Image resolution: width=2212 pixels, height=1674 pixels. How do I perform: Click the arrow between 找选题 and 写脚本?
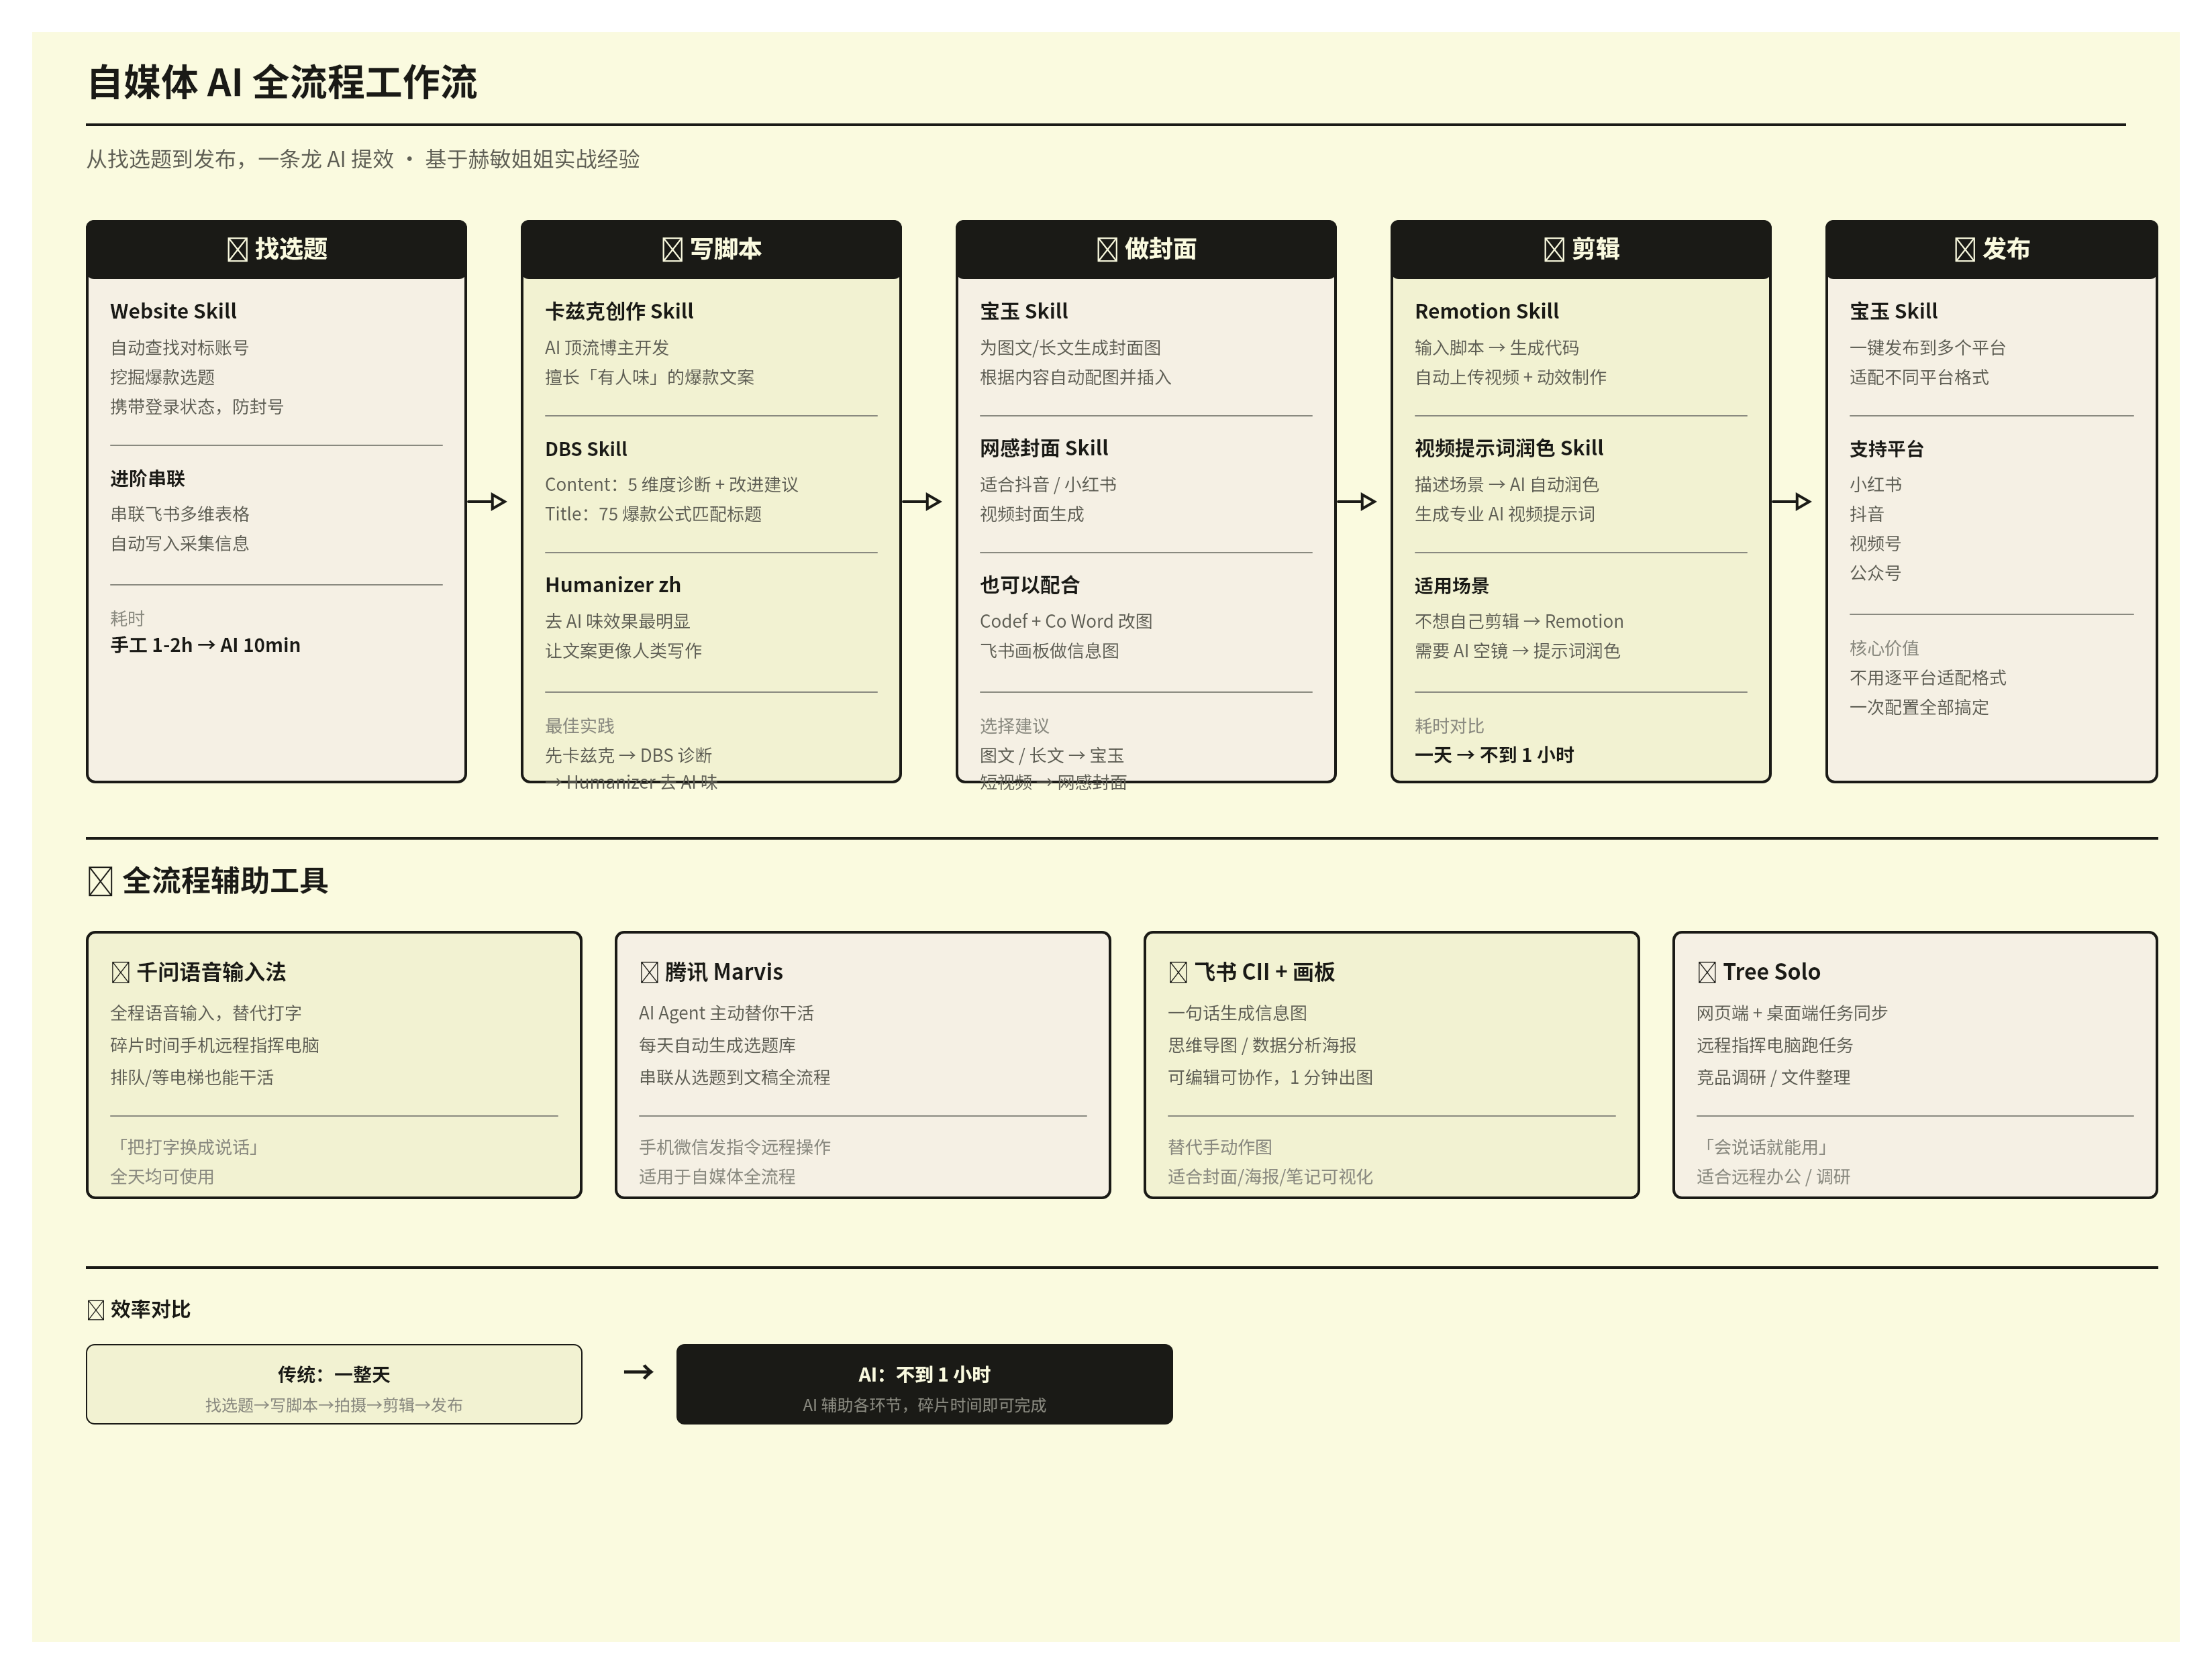click(x=487, y=502)
